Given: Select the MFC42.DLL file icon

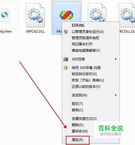Looking at the screenshot, I should pos(35,15).
